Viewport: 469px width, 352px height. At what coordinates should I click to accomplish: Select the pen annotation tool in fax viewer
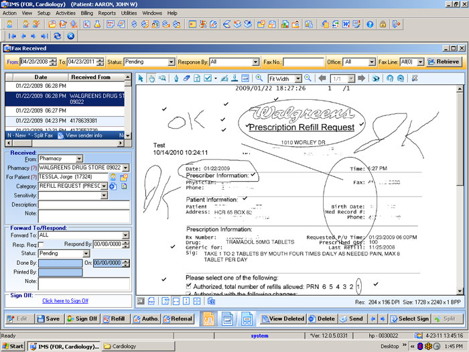point(176,78)
